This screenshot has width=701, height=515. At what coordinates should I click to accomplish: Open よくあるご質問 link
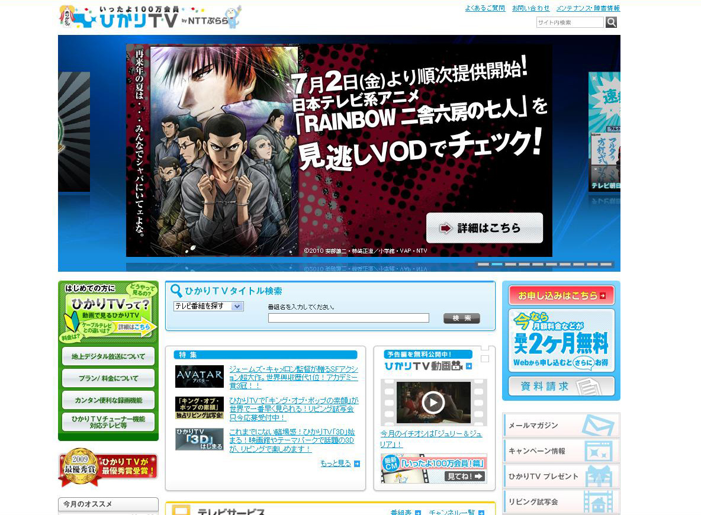485,8
